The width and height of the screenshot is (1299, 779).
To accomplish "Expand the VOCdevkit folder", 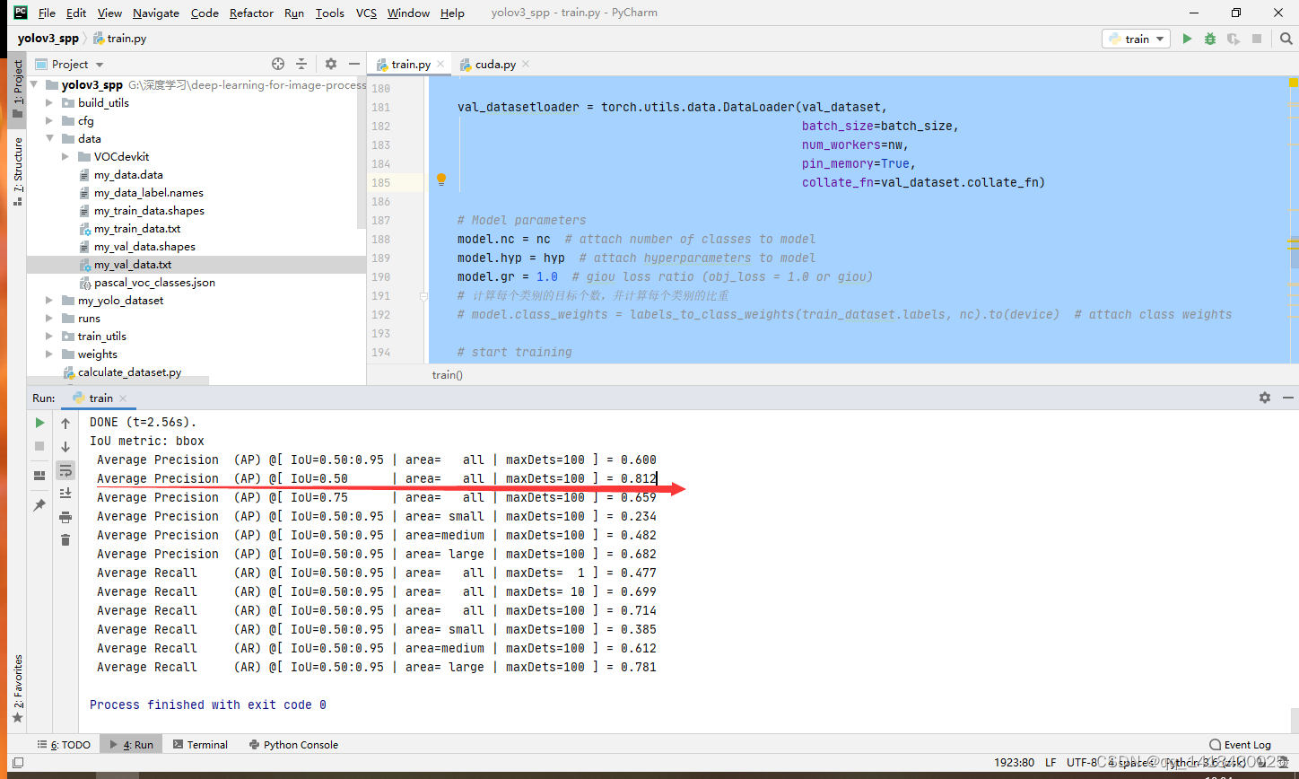I will point(65,156).
